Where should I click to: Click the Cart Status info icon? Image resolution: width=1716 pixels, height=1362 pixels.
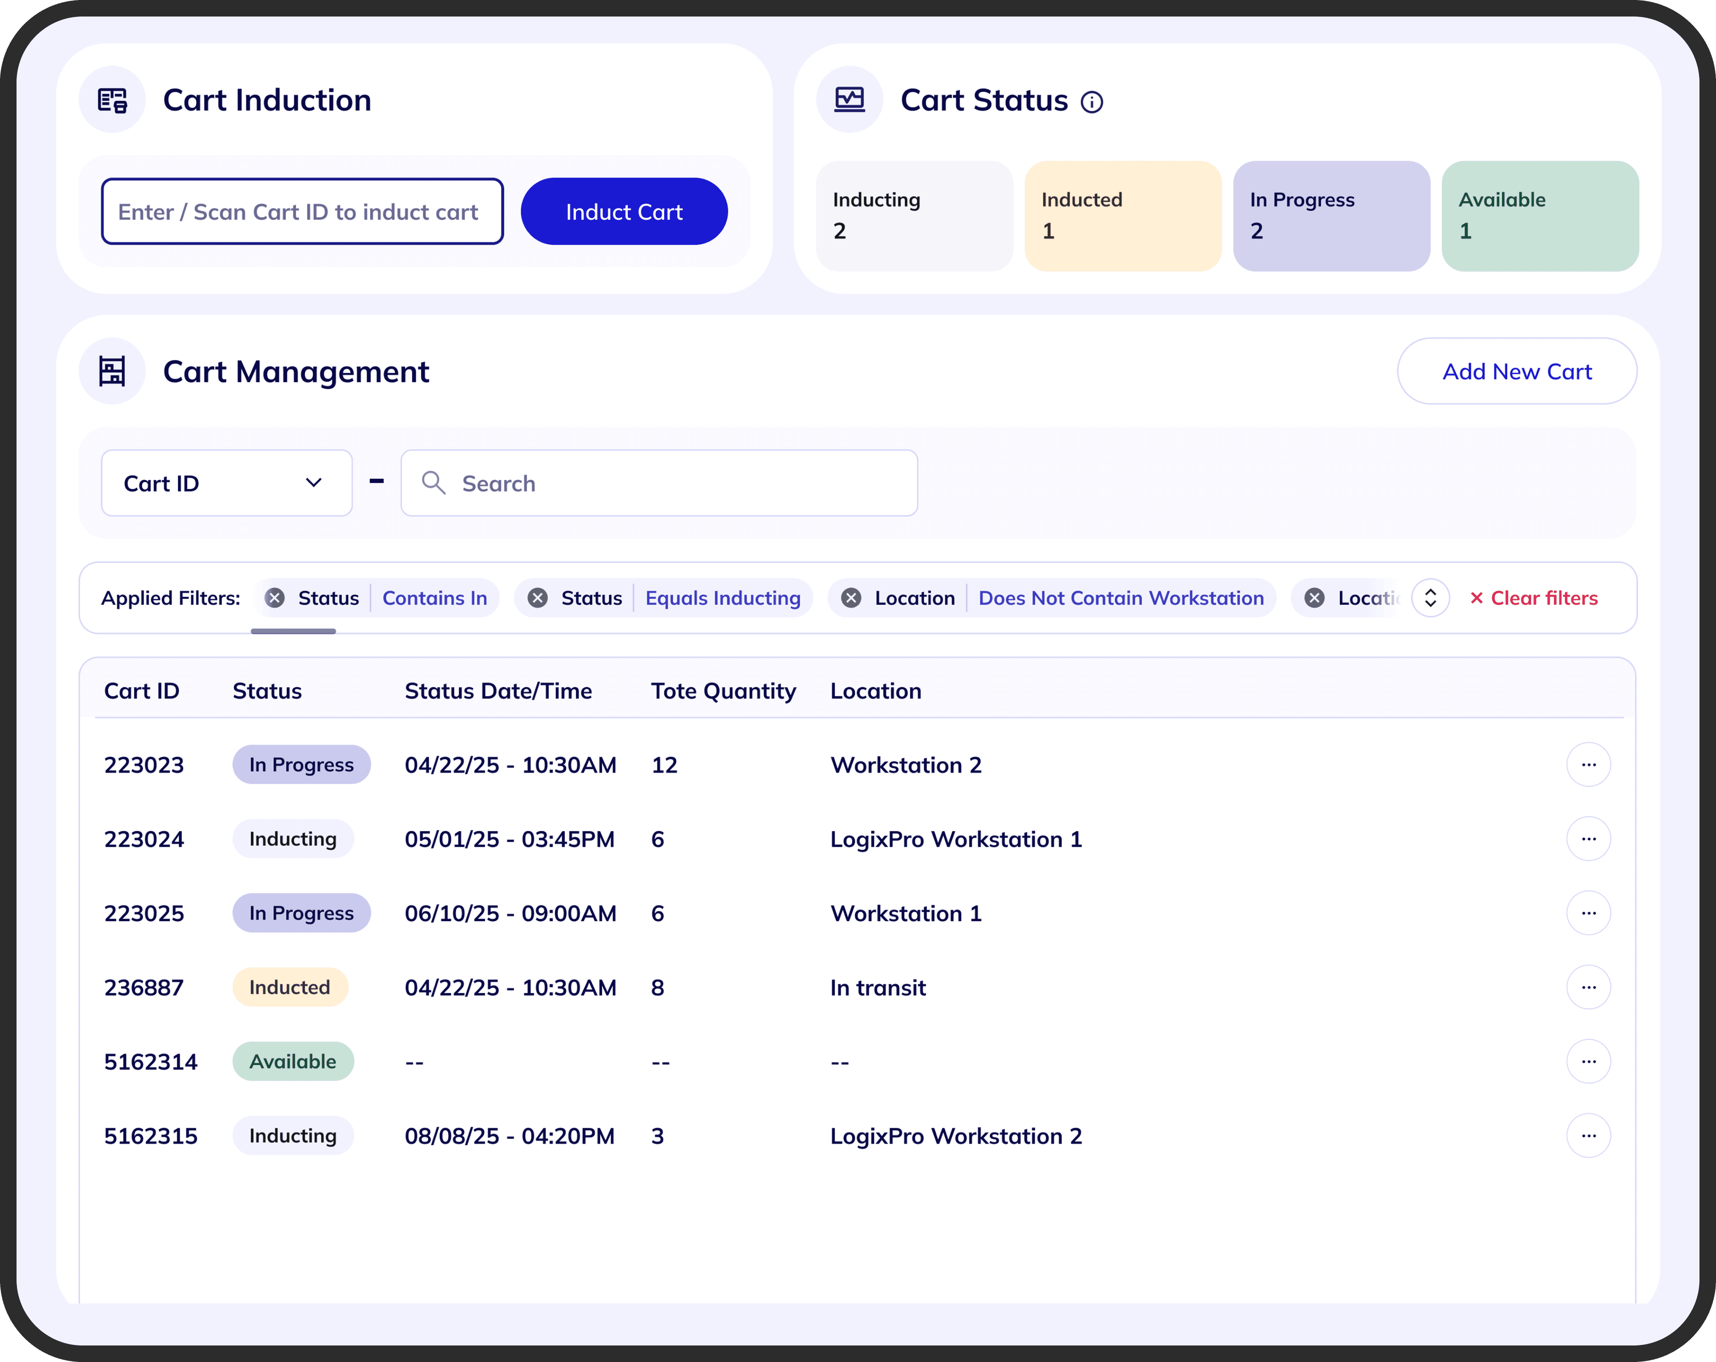pos(1091,102)
